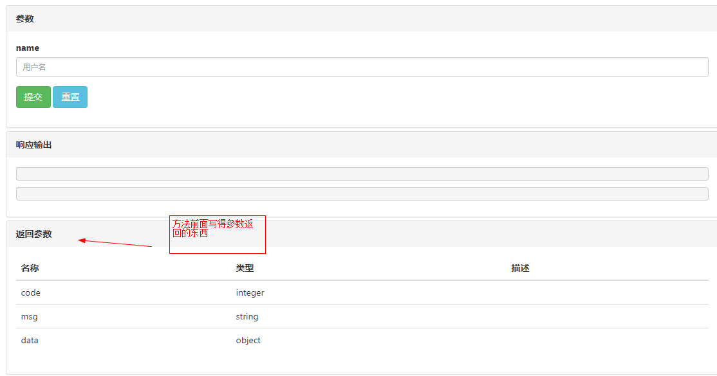Select the code parameter name
The height and width of the screenshot is (376, 717).
pos(31,292)
